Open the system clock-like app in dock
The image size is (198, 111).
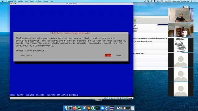tap(70, 108)
